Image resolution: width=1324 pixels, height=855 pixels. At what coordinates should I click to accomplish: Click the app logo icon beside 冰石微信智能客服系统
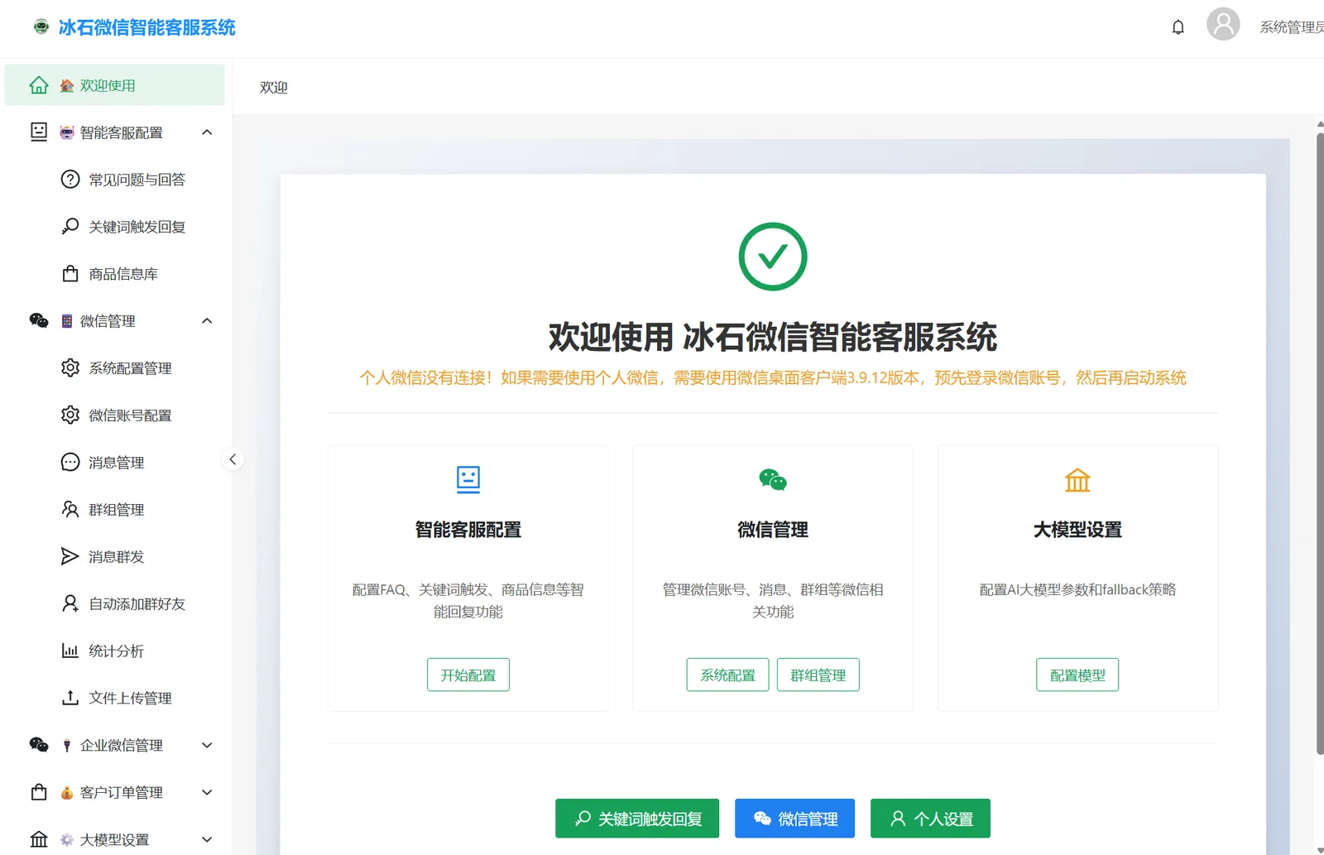pyautogui.click(x=41, y=26)
